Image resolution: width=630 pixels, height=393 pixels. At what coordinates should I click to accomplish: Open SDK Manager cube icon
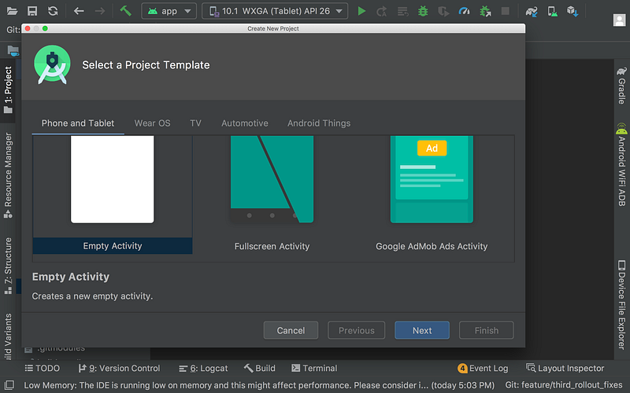tap(573, 11)
